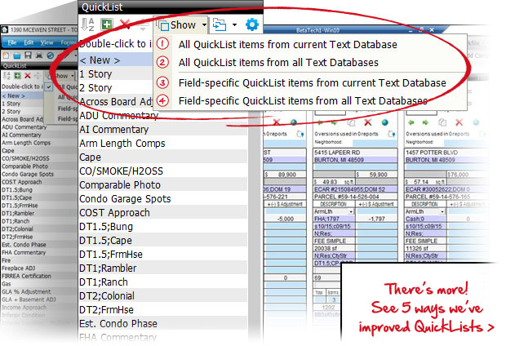Sort the enlarged QuickList alphabetically A-Z
506x346 pixels.
coord(87,24)
